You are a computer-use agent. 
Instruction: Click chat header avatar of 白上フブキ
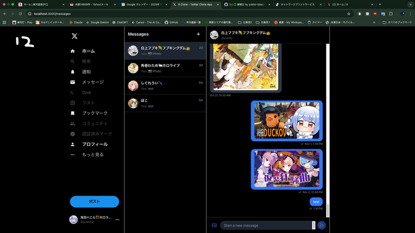[x=214, y=35]
